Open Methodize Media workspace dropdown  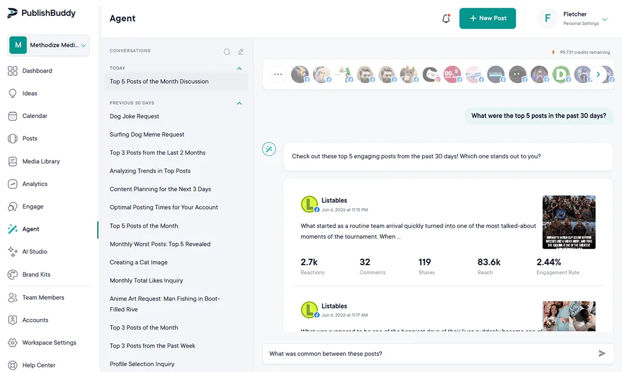49,45
